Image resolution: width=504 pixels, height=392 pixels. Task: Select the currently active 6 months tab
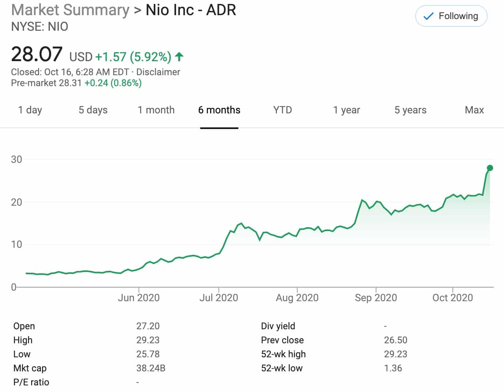point(219,110)
